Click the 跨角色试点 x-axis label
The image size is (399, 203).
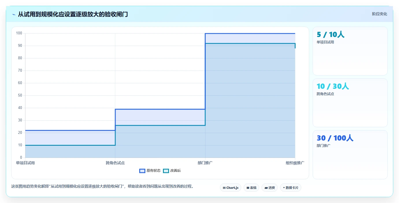[x=115, y=163]
